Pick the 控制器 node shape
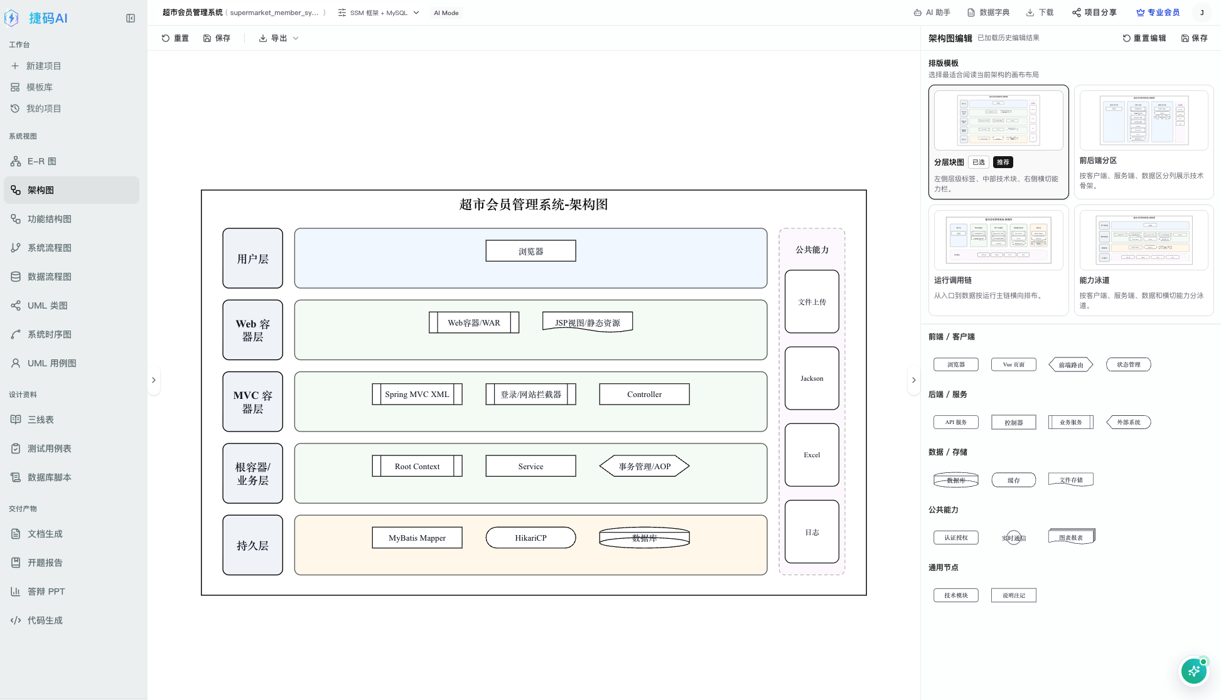The height and width of the screenshot is (700, 1221). 1014,422
